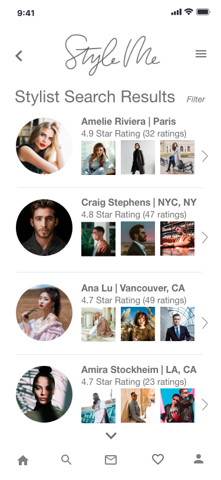Show more results with down chevron

pyautogui.click(x=111, y=436)
